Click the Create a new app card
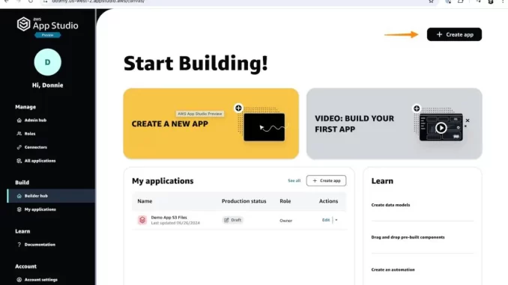Viewport: 508px width, 285px height. click(211, 123)
